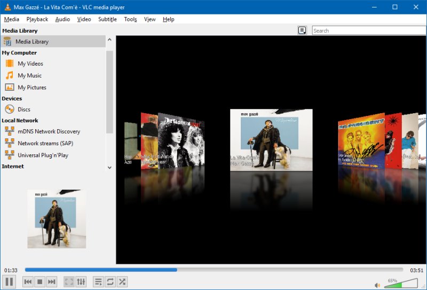
Task: Select the Discs device icon
Action: tap(10, 109)
